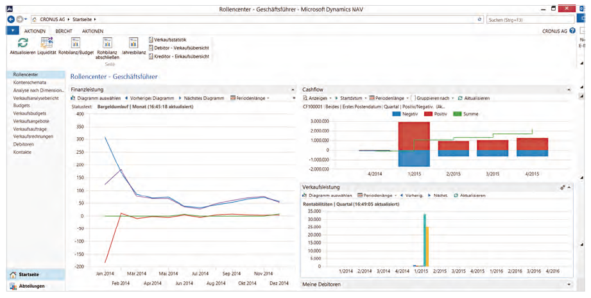This screenshot has width=591, height=298.
Task: Click the blue Negativ legend swatch
Action: 396,114
